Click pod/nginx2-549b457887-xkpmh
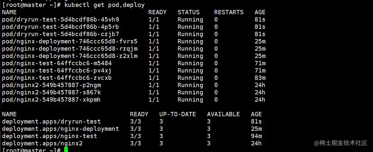The image size is (373, 152). (x=51, y=100)
